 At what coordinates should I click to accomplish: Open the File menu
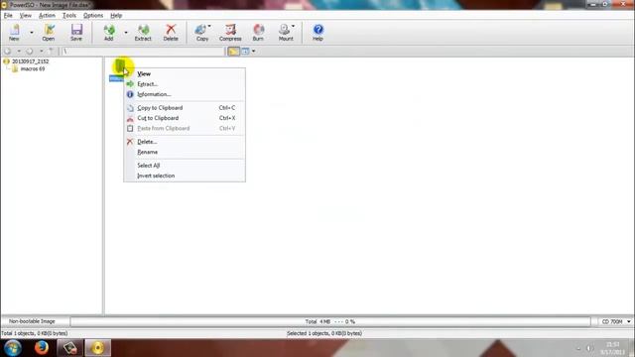(x=8, y=16)
